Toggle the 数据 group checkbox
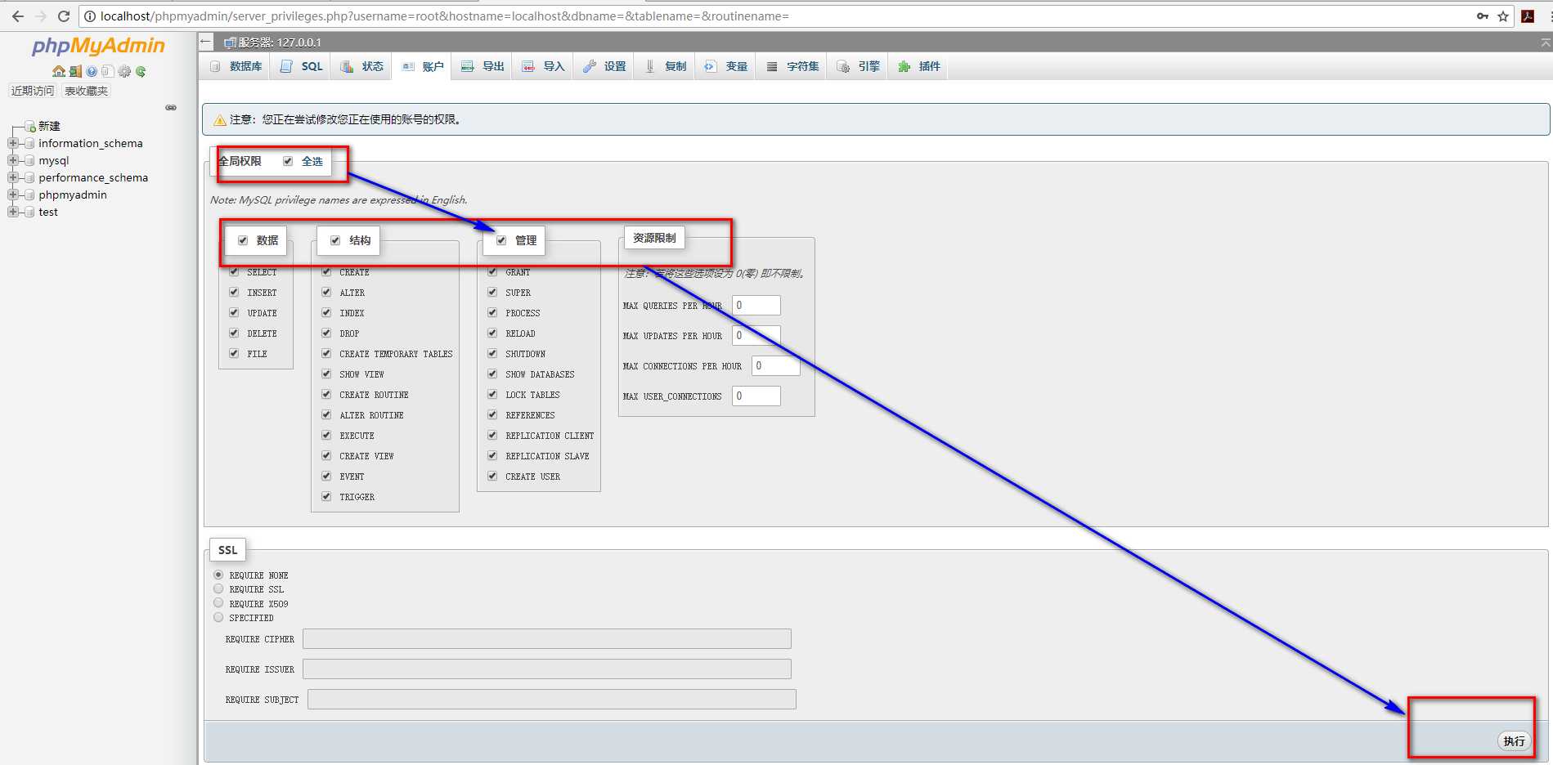The width and height of the screenshot is (1553, 765). coord(243,240)
